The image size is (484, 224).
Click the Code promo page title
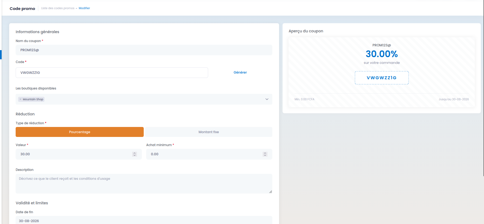(x=22, y=9)
